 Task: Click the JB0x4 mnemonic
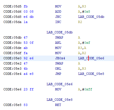[x=60, y=58]
